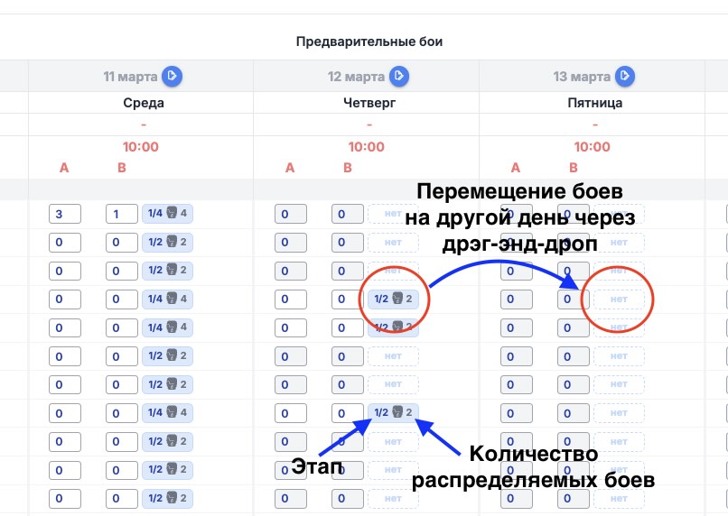Click the first-row Thursday ring A input field
Screen dimensions: 728x516
click(x=291, y=214)
